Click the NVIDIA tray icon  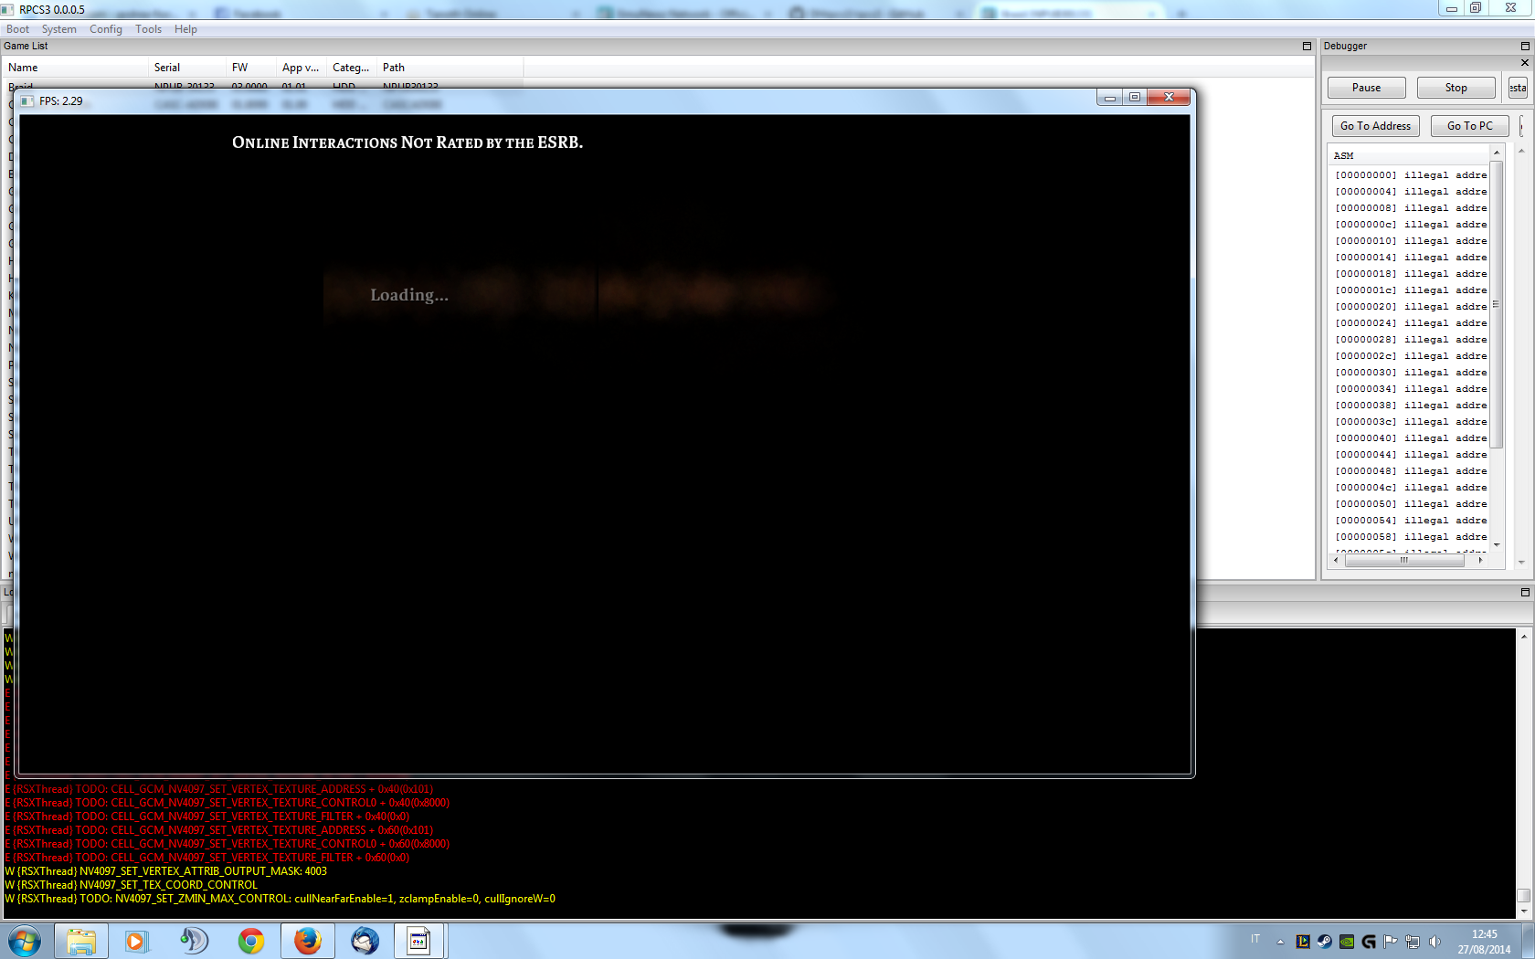pos(1346,941)
